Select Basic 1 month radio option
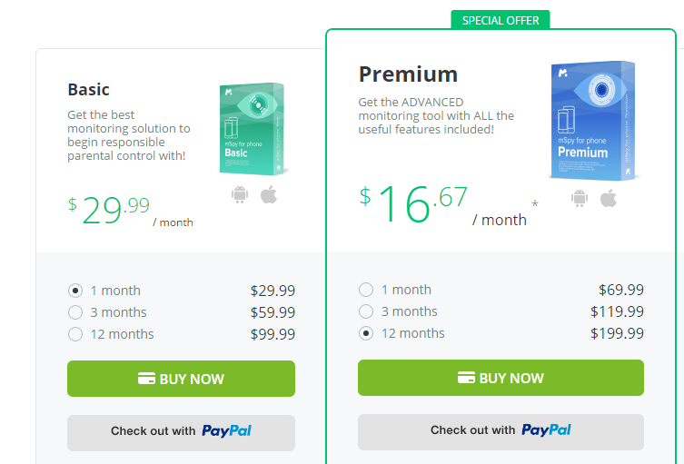This screenshot has height=464, width=684. coord(75,291)
